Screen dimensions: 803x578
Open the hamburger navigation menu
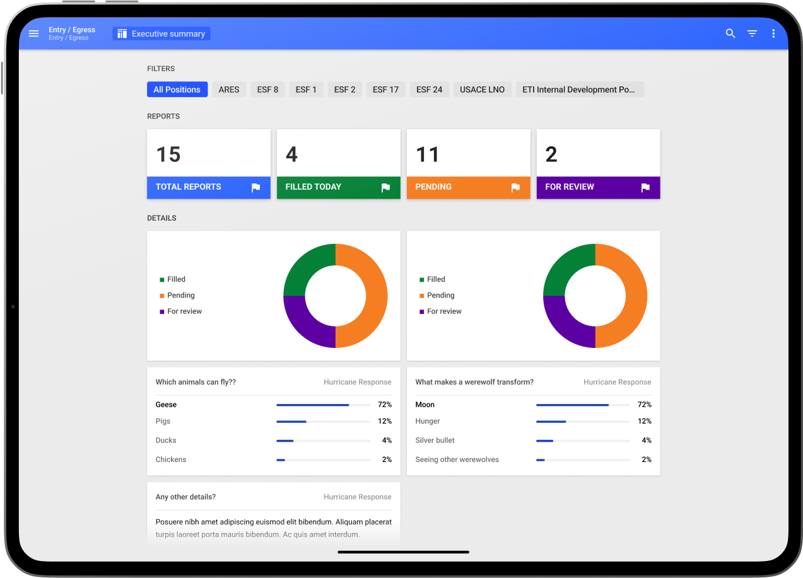(34, 33)
